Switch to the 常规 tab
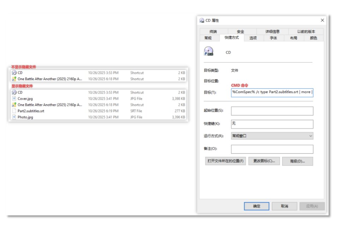 (x=208, y=38)
